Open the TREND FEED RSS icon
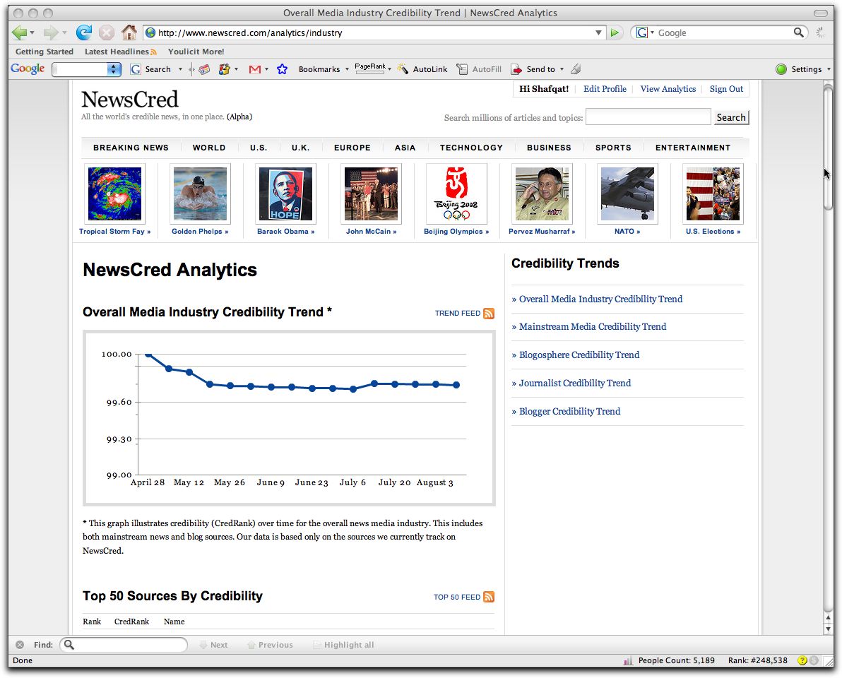This screenshot has height=678, width=842. (489, 314)
